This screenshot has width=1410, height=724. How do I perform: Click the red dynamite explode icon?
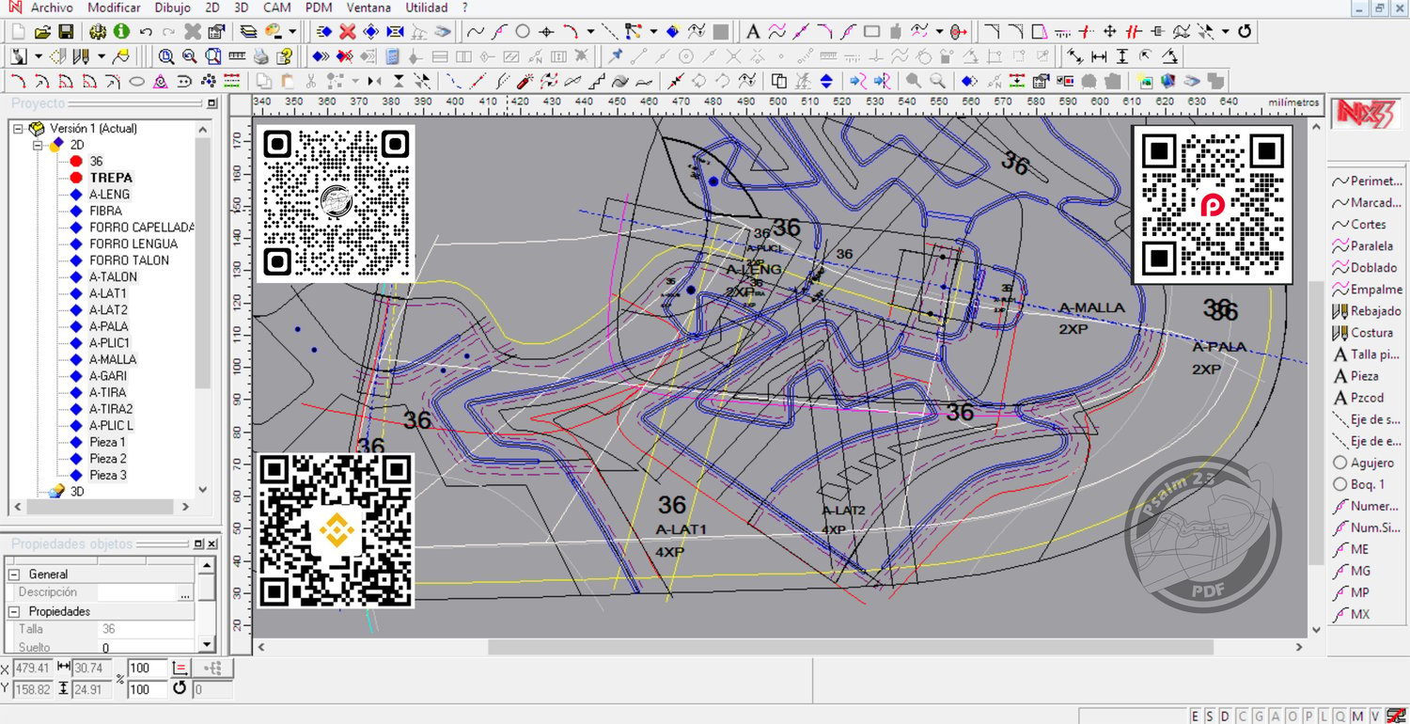(525, 81)
